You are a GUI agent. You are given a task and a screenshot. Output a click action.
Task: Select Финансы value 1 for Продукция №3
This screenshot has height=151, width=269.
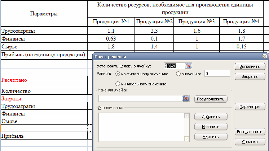[197, 39]
